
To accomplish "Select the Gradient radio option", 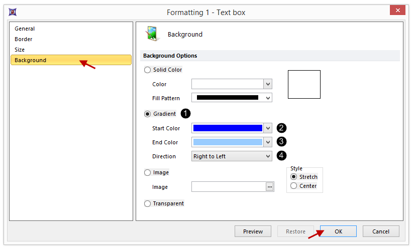I will tap(147, 114).
